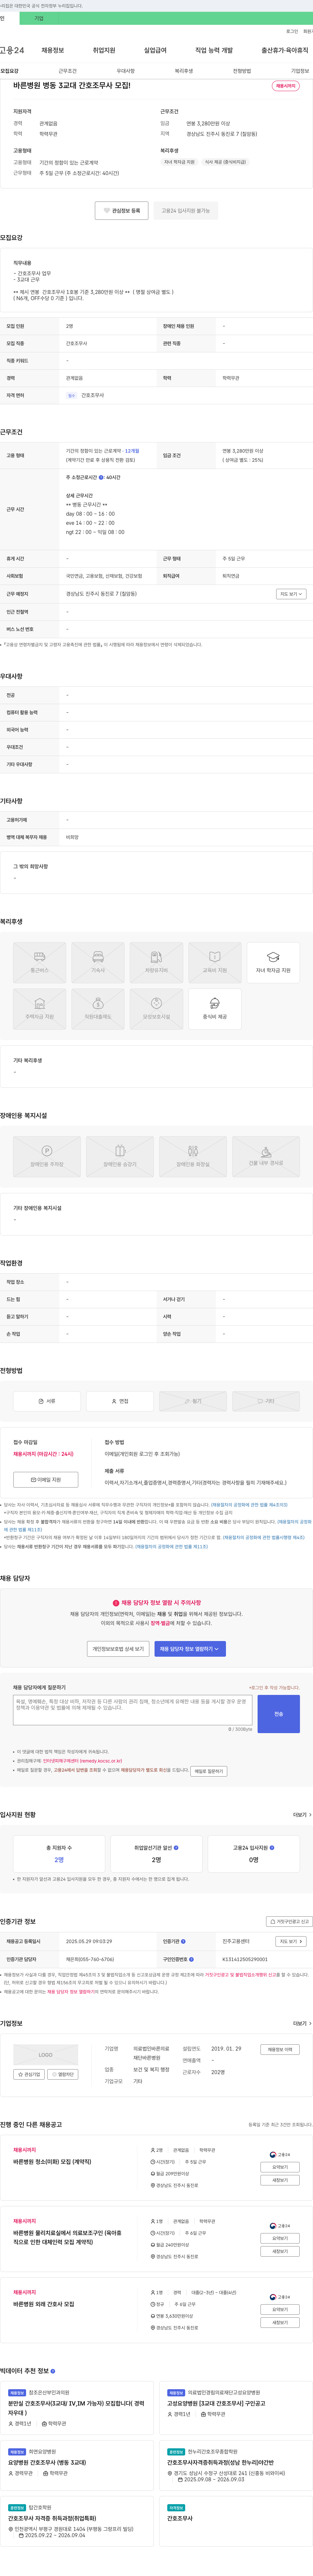Switch to the 기업정보 tab
The width and height of the screenshot is (313, 2576).
300,71
